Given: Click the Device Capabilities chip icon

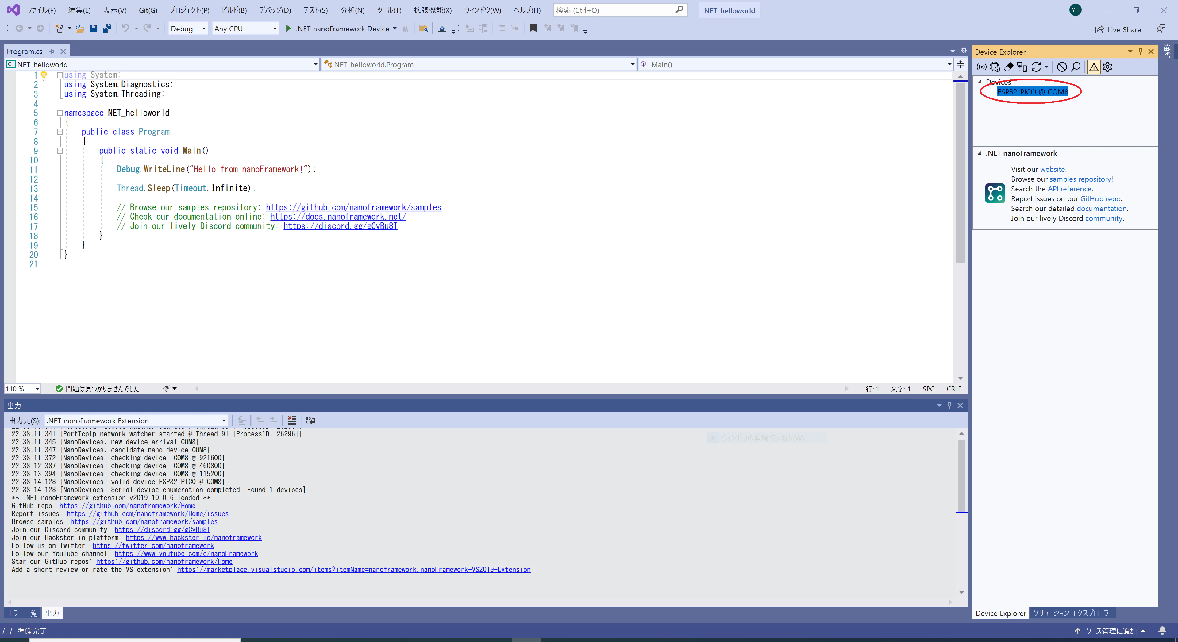Looking at the screenshot, I should pos(995,67).
